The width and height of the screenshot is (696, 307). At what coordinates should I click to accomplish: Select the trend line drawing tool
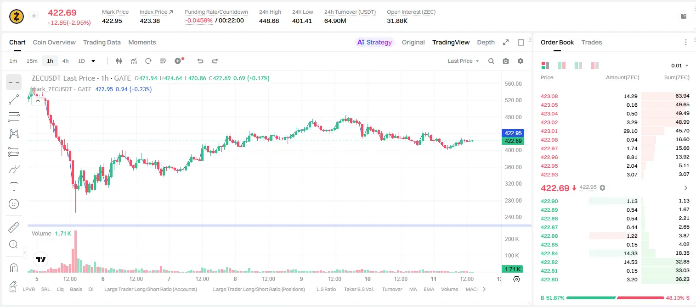click(14, 99)
